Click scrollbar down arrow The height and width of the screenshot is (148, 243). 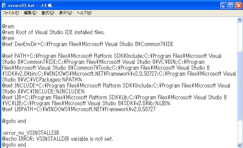[x=239, y=145]
